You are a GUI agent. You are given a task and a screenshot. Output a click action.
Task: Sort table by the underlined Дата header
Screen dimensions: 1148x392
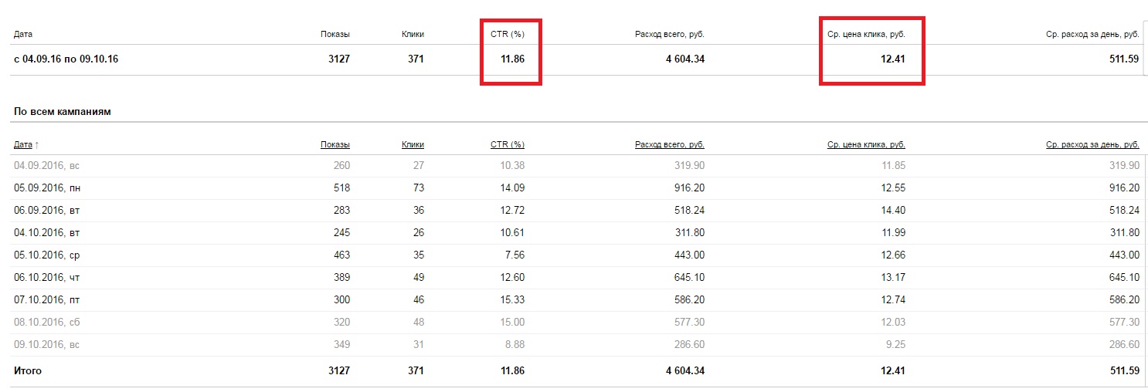click(22, 144)
